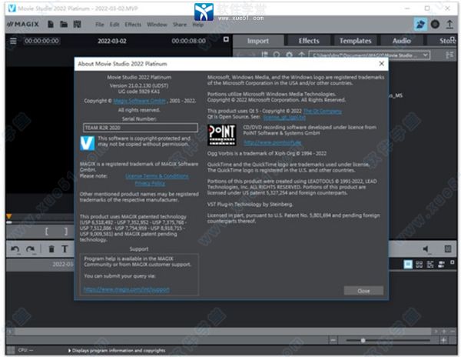The image size is (461, 357).
Task: Click the MAGIX logo in toolbar
Action: [23, 25]
